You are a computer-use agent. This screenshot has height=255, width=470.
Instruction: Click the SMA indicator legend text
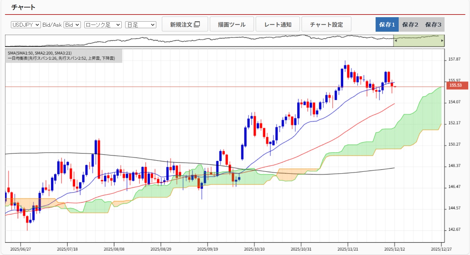(x=40, y=53)
